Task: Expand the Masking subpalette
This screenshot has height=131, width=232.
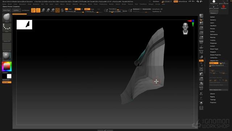Action: click(213, 37)
